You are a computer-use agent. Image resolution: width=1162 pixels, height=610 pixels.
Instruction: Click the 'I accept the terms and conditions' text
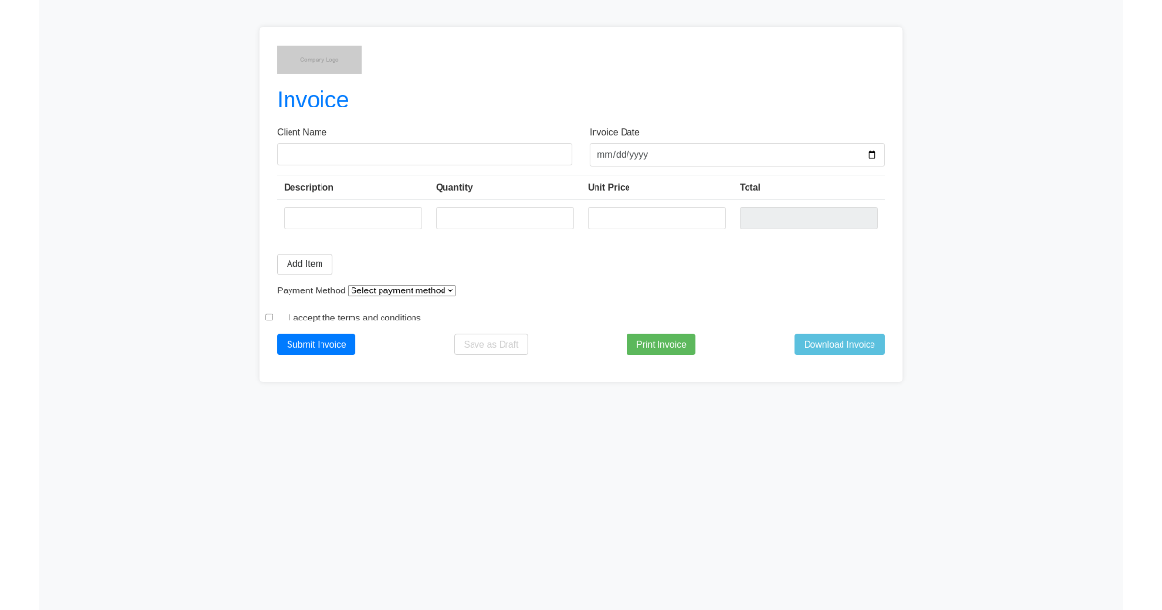[354, 317]
